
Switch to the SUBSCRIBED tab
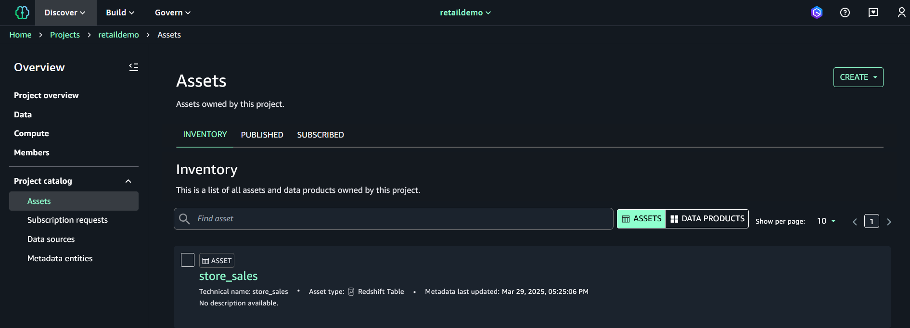pos(320,135)
